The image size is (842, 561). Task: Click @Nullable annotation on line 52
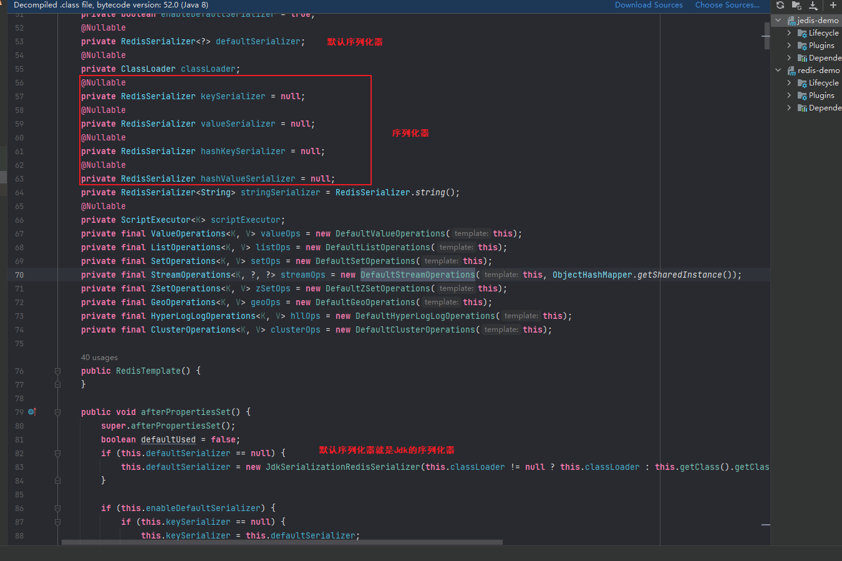pyautogui.click(x=104, y=27)
